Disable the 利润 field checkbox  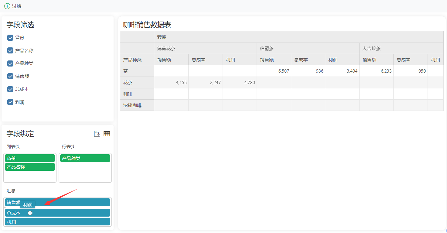click(x=10, y=102)
